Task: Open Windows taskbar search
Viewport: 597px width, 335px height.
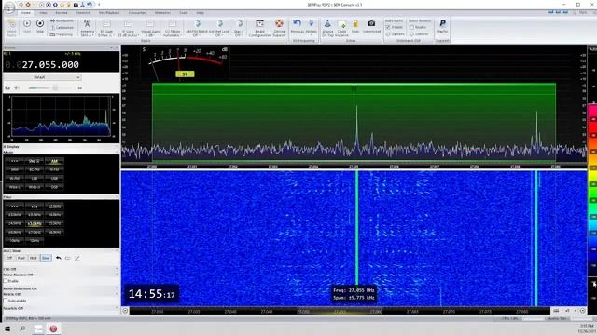Action: coord(22,328)
